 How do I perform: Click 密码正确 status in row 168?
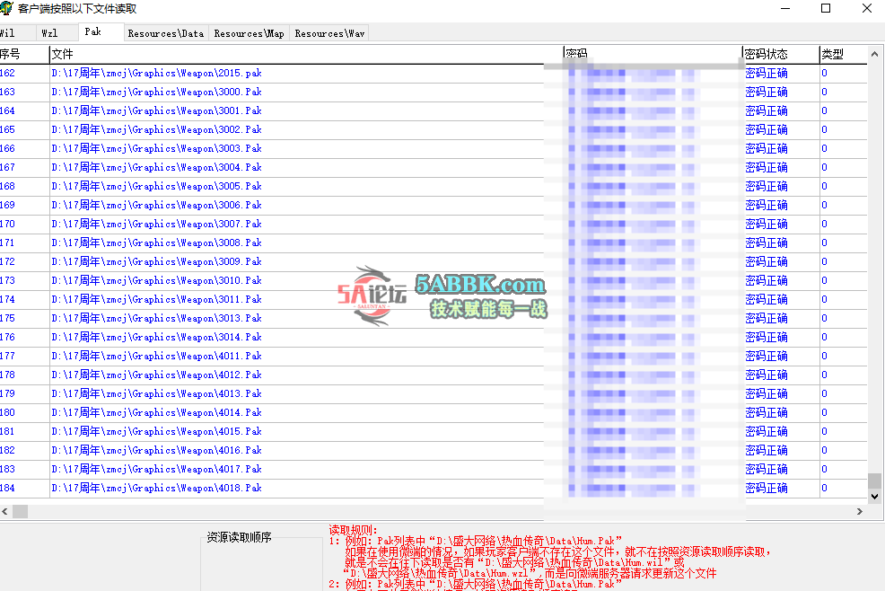coord(766,186)
